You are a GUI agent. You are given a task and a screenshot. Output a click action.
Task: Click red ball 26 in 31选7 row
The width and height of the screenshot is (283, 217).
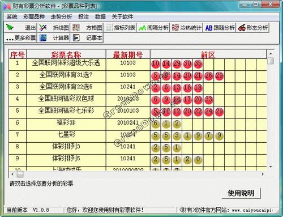209,76
